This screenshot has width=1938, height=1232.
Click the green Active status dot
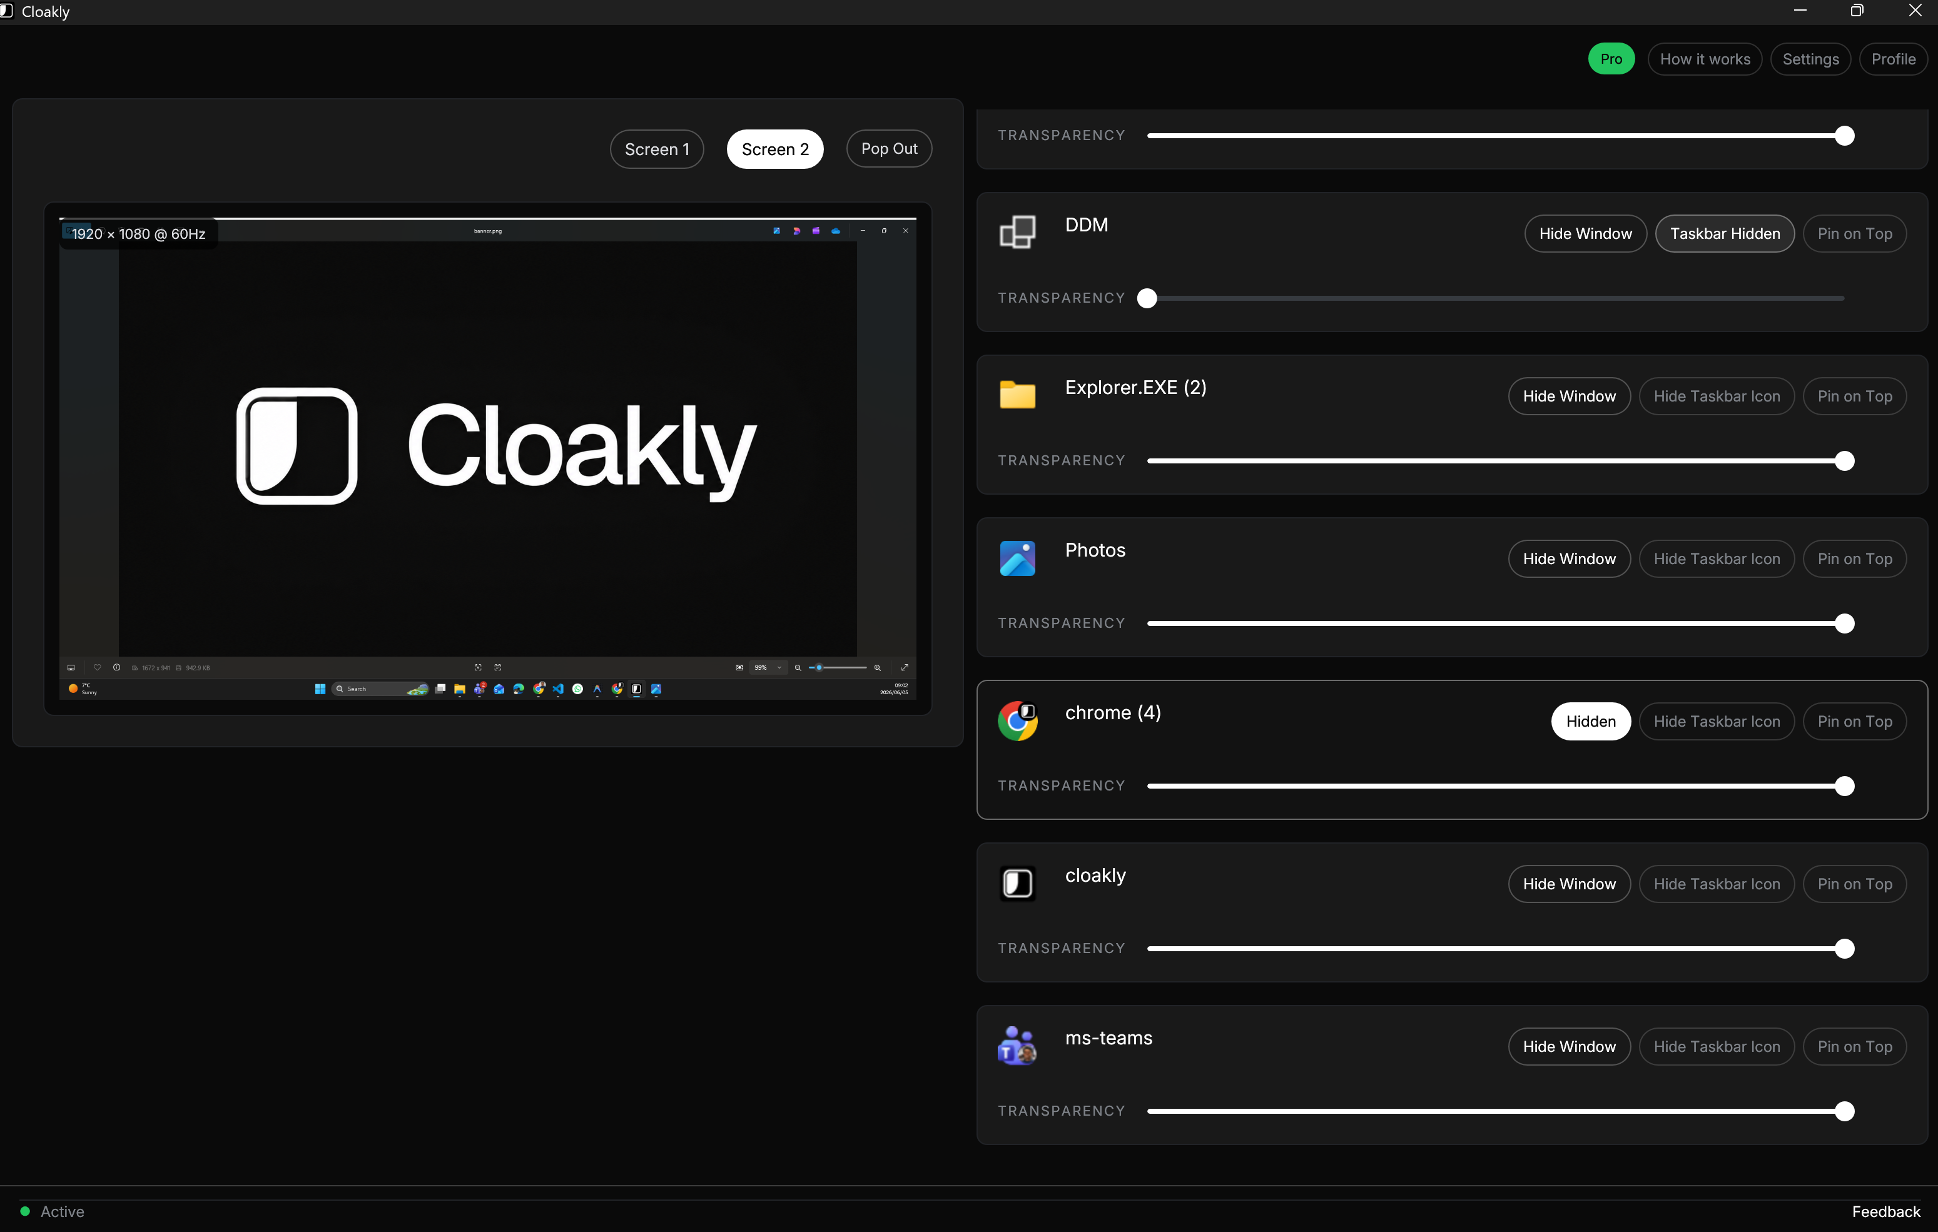(x=25, y=1211)
